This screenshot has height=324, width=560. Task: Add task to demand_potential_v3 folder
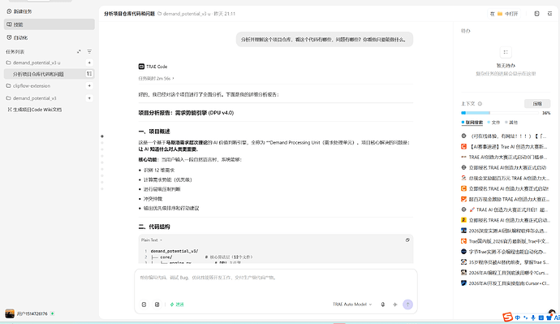[89, 98]
